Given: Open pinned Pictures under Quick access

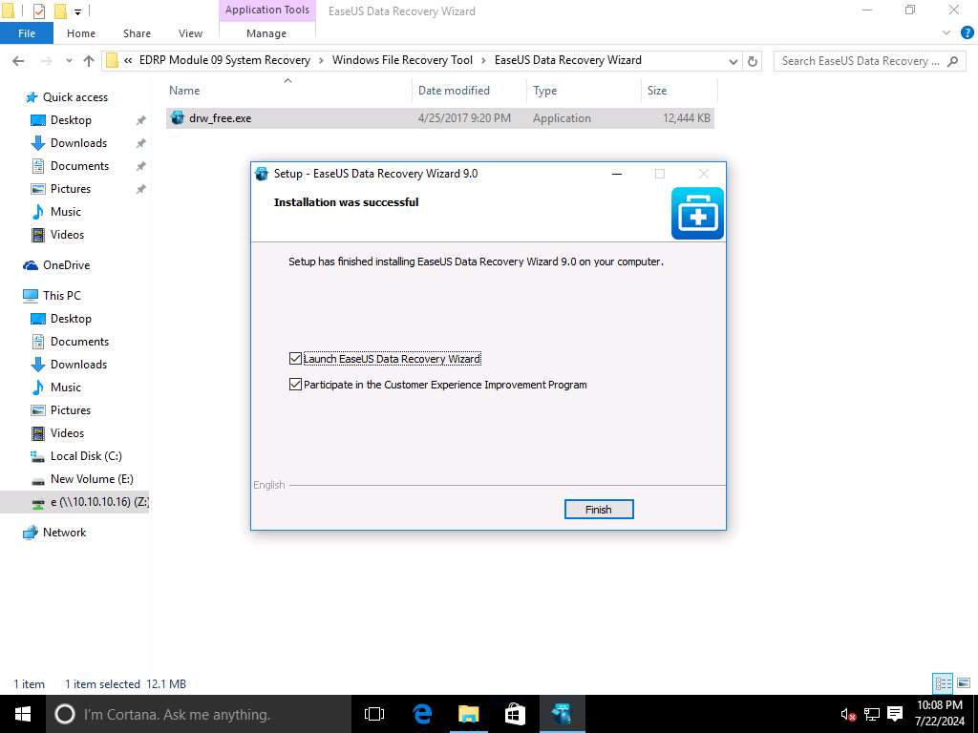Looking at the screenshot, I should 71,189.
